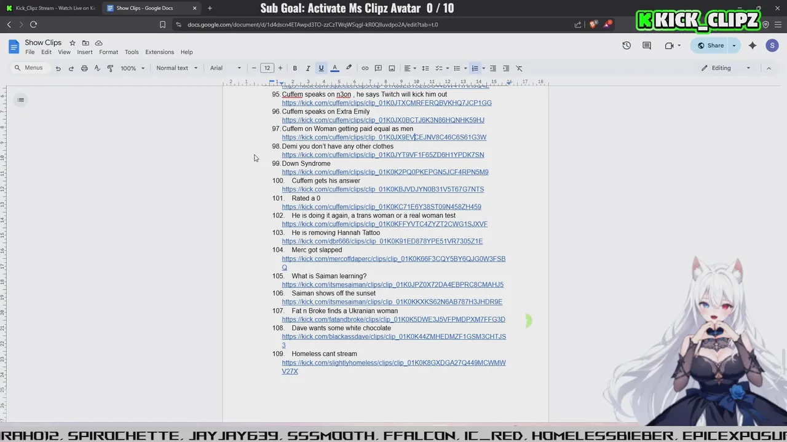Open the Insert menu
The height and width of the screenshot is (442, 787).
click(85, 52)
